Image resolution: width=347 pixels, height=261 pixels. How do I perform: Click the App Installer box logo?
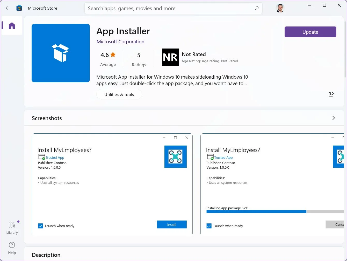coord(61,53)
